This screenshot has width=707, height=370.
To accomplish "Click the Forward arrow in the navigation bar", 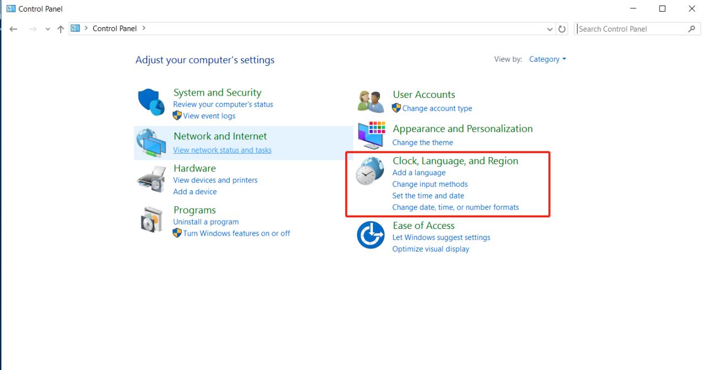I will [33, 29].
